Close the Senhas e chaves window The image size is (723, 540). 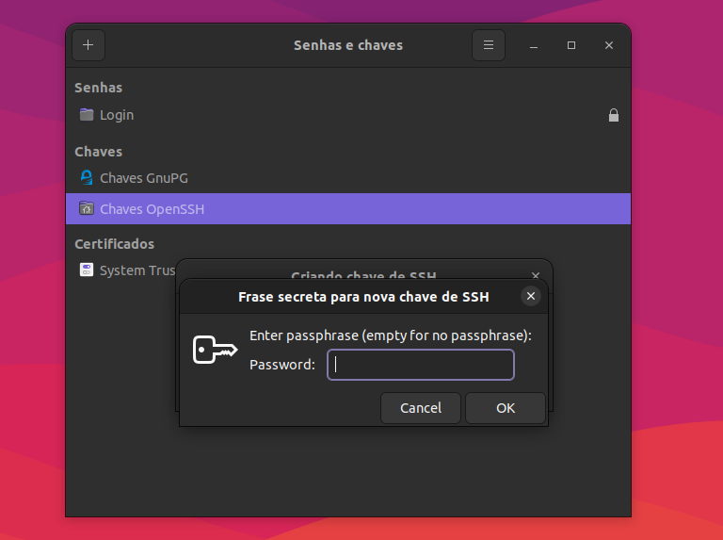[x=609, y=45]
